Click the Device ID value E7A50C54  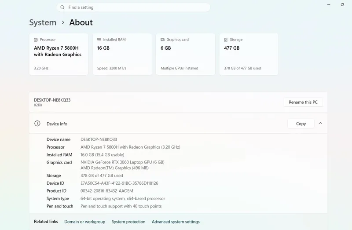click(x=119, y=183)
